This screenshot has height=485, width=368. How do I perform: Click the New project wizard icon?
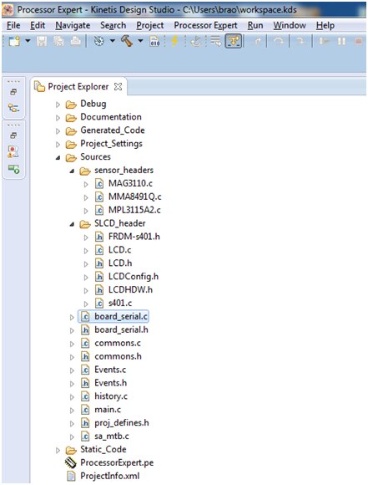click(14, 41)
